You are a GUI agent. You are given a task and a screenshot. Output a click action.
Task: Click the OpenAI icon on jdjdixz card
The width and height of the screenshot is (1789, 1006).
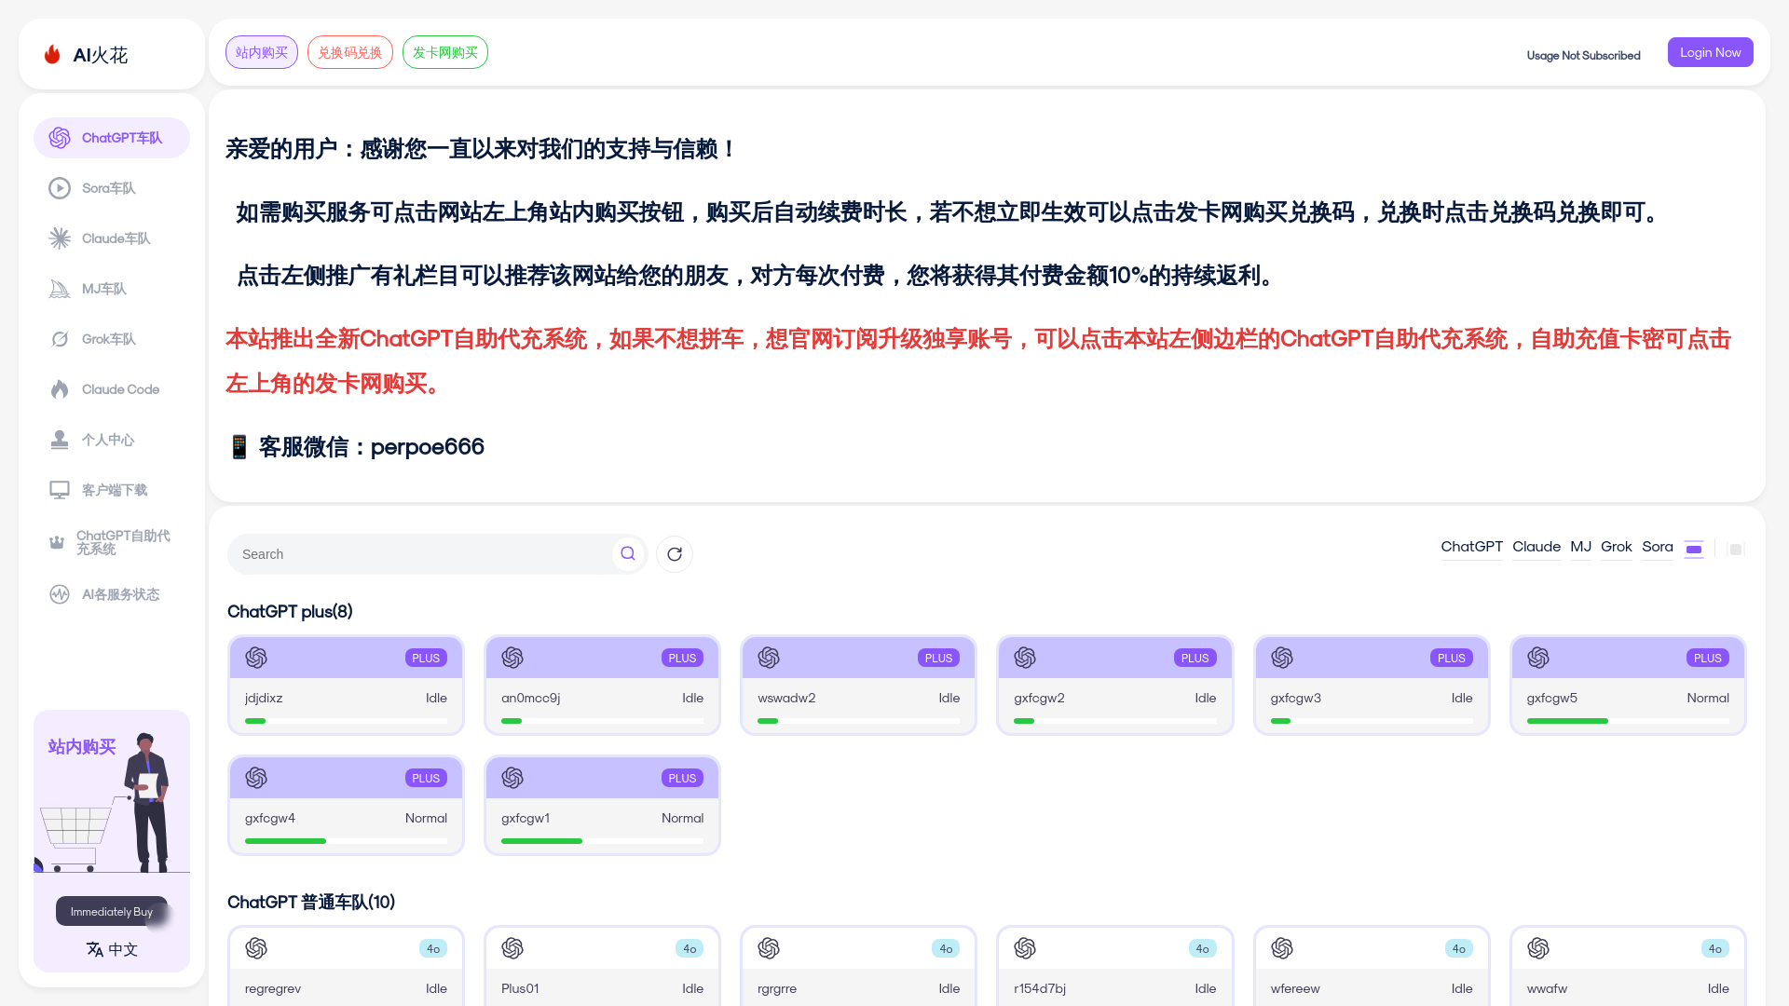pos(256,658)
